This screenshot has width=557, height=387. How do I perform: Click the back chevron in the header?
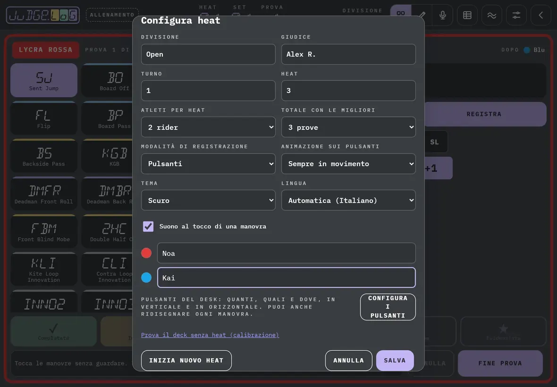(540, 15)
